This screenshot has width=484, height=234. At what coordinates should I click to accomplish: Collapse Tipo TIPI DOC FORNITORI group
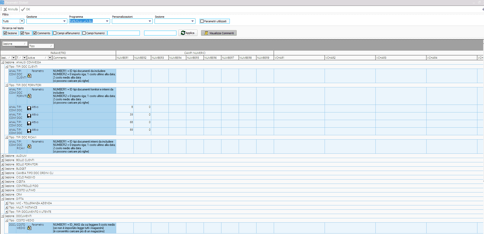(x=7, y=85)
